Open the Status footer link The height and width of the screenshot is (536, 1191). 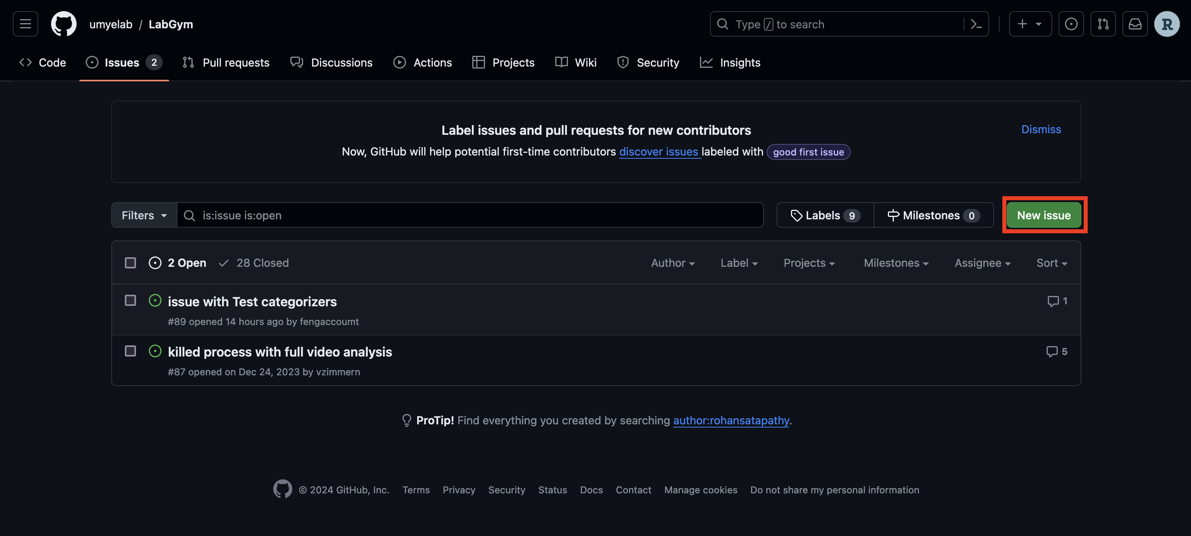tap(552, 490)
